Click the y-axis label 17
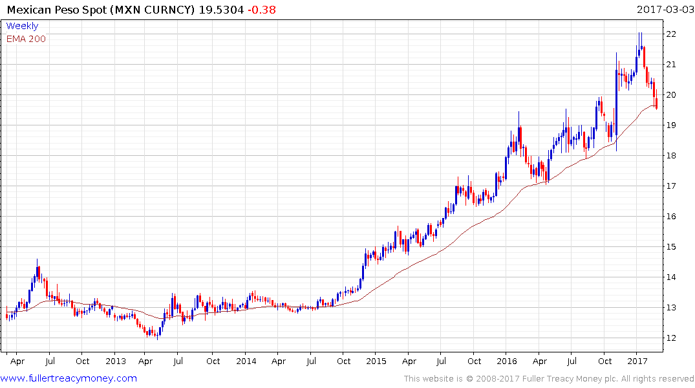Viewport: 695px width, 388px height. 670,186
